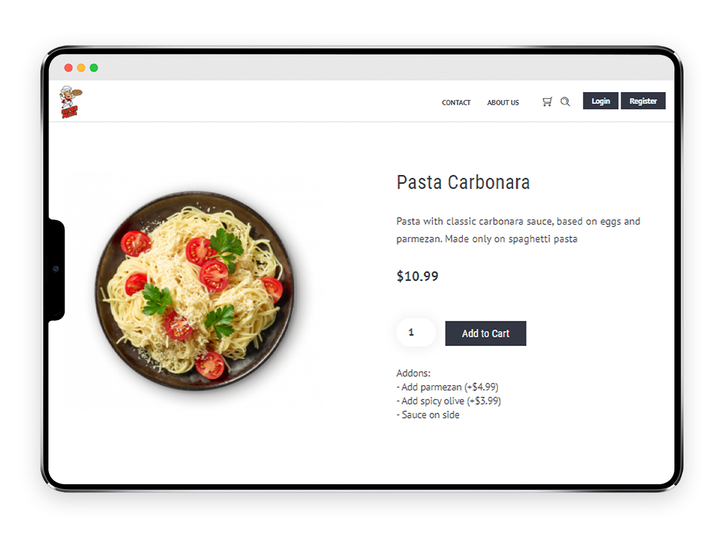Click the Pasta Carbonara title heading
This screenshot has height=538, width=726.
pos(463,182)
